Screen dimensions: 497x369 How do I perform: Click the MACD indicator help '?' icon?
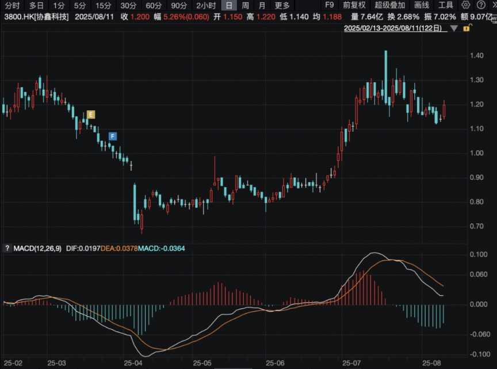click(x=7, y=248)
